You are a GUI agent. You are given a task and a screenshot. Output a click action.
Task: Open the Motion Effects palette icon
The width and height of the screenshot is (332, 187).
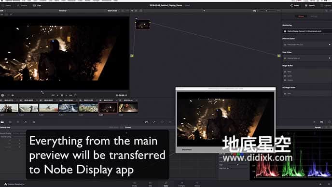click(x=33, y=122)
